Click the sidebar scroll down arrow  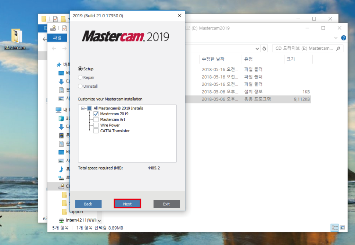(99, 221)
